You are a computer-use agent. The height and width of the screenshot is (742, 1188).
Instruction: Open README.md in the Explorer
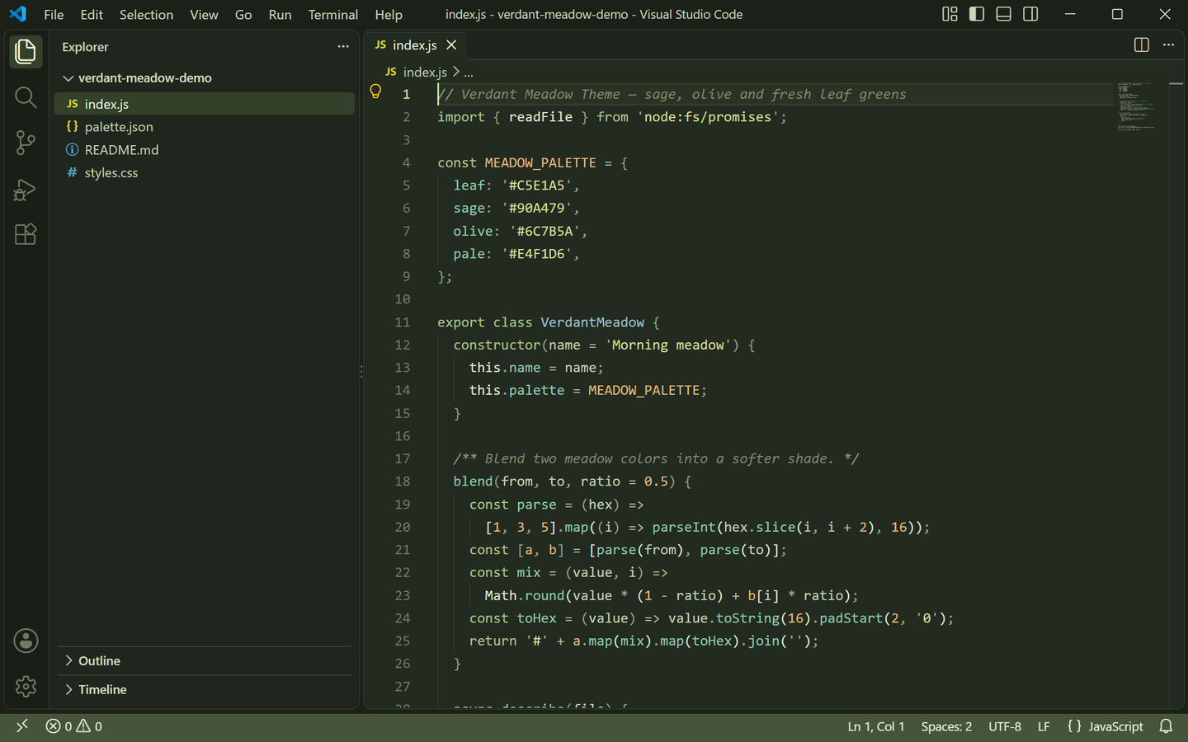coord(205,150)
